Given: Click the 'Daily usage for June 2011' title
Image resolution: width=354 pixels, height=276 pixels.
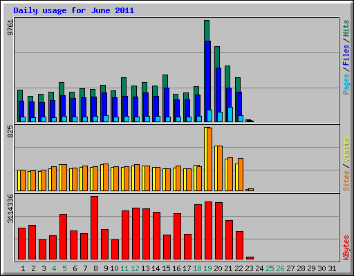Looking at the screenshot, I should [74, 10].
